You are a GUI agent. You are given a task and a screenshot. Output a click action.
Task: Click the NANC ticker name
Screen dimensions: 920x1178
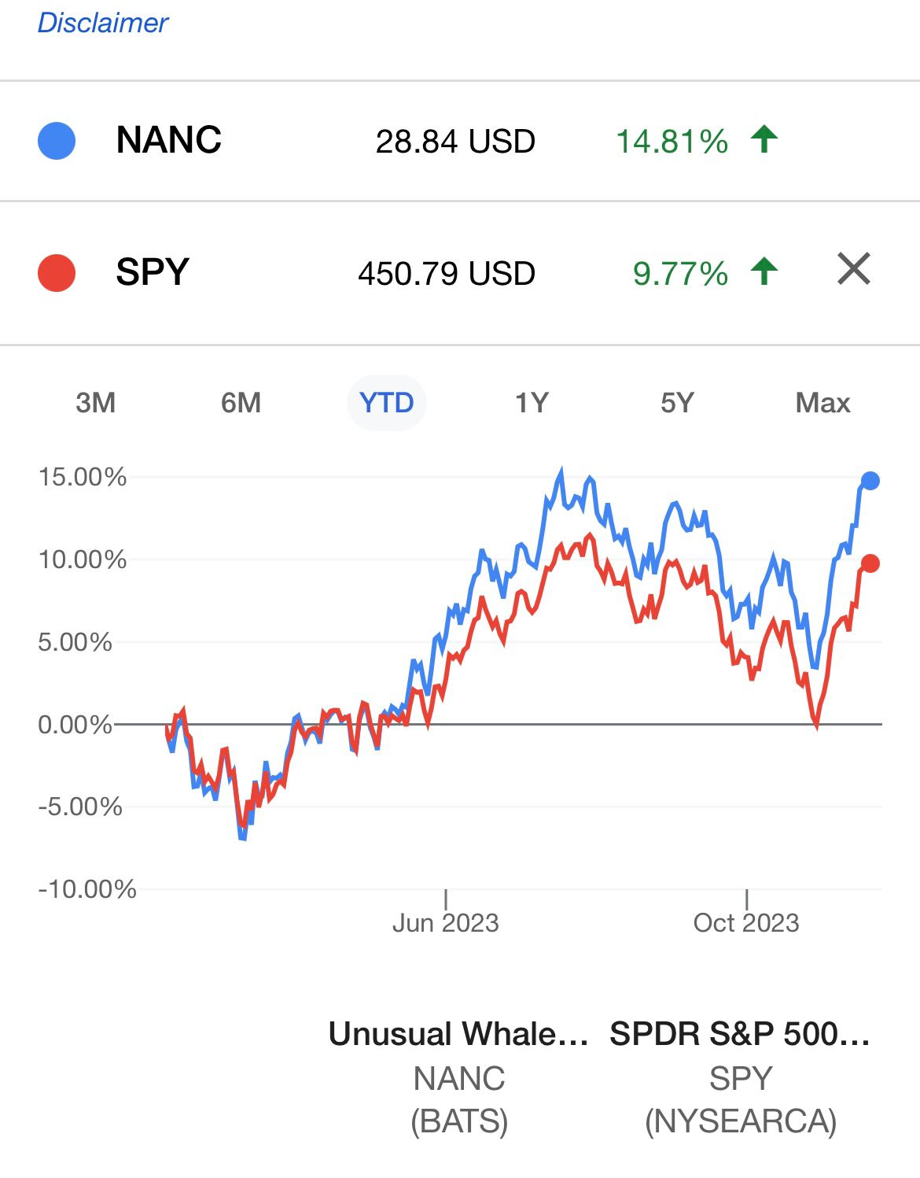(x=168, y=140)
